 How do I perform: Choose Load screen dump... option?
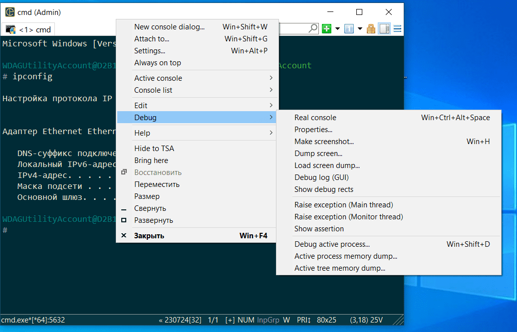pos(389,166)
